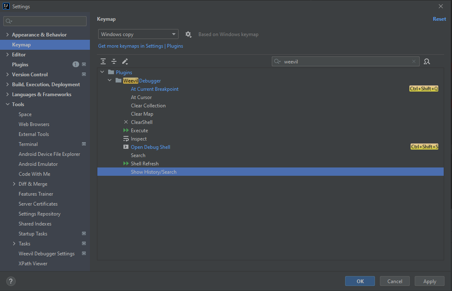Follow Get more keymaps in Settings link
The height and width of the screenshot is (291, 452).
point(141,46)
